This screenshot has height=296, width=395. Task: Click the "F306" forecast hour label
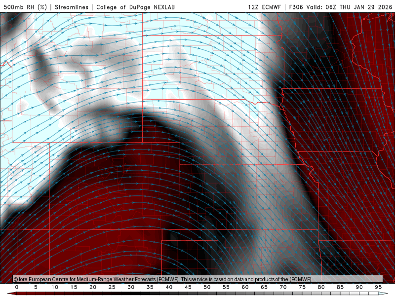click(296, 7)
